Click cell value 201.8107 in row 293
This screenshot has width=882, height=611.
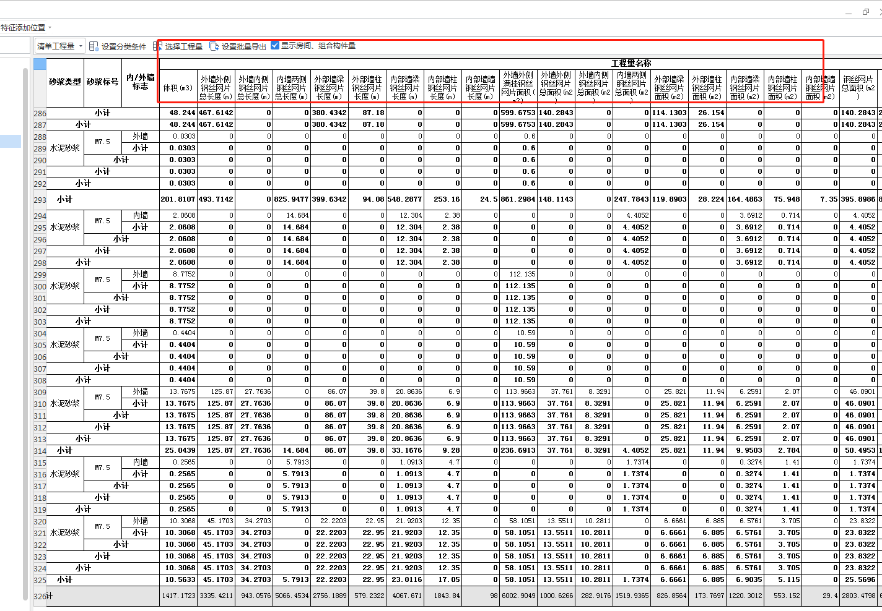coord(178,200)
